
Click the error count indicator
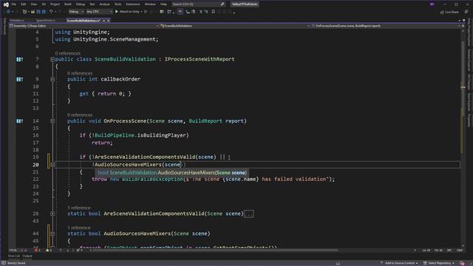(38, 250)
